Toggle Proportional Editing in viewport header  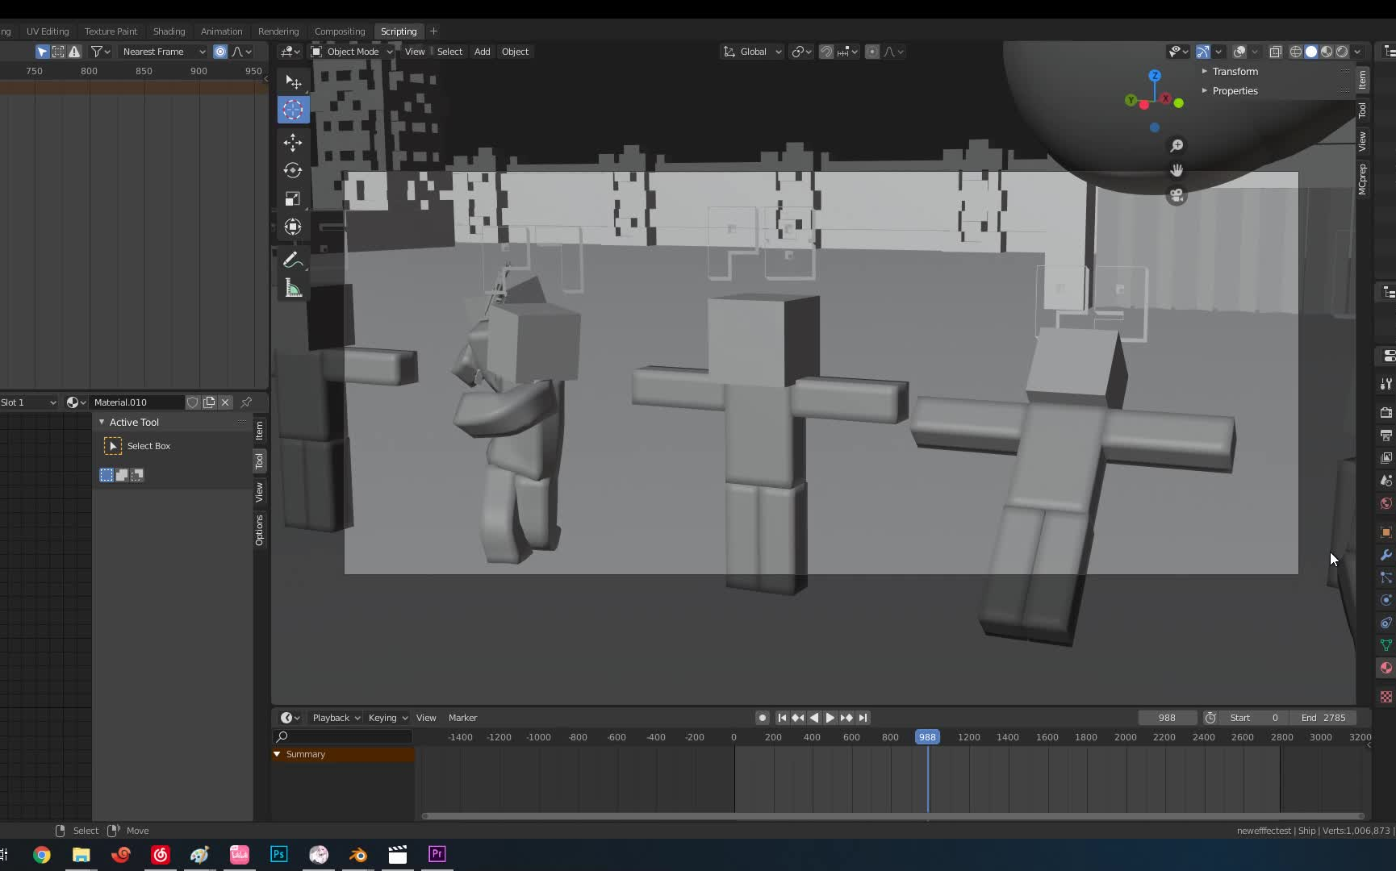pyautogui.click(x=872, y=52)
